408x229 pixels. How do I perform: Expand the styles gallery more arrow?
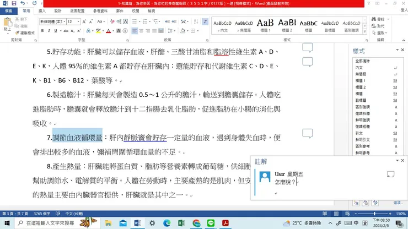point(365,32)
